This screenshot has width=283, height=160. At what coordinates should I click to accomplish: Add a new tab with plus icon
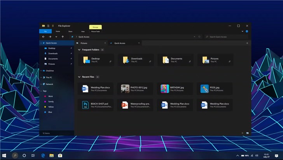click(x=247, y=43)
